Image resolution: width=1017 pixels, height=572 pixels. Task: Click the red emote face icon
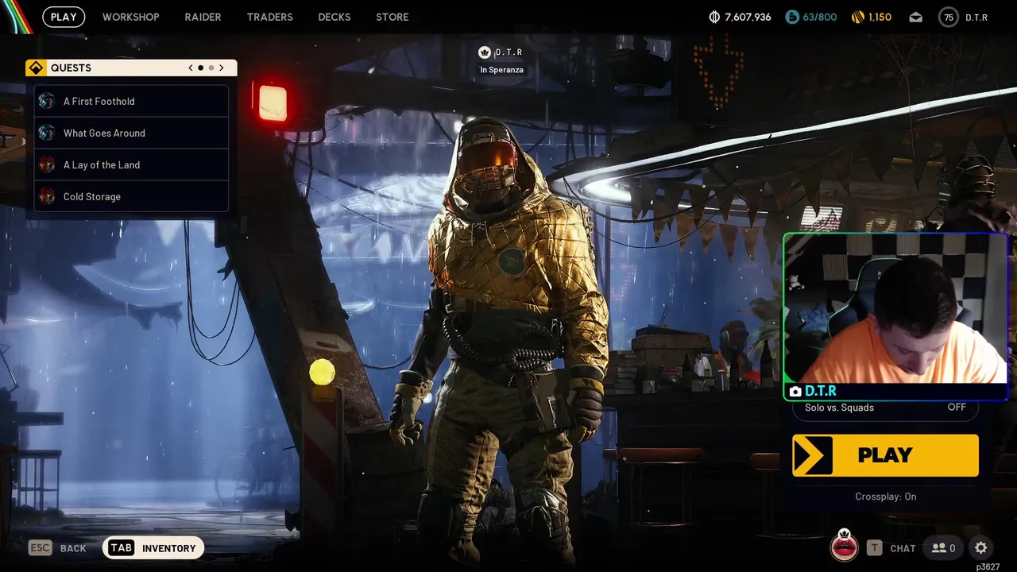[x=844, y=547]
